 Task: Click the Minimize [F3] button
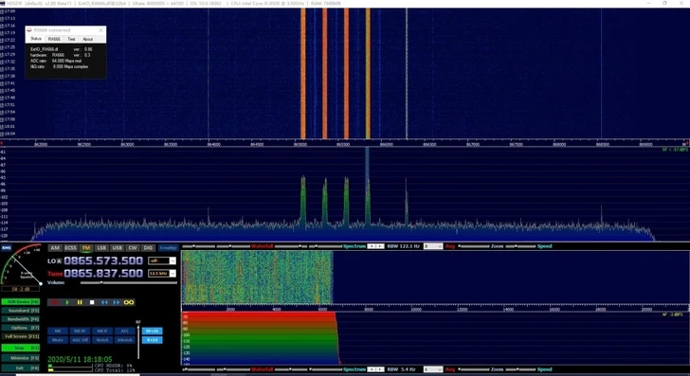pos(20,358)
